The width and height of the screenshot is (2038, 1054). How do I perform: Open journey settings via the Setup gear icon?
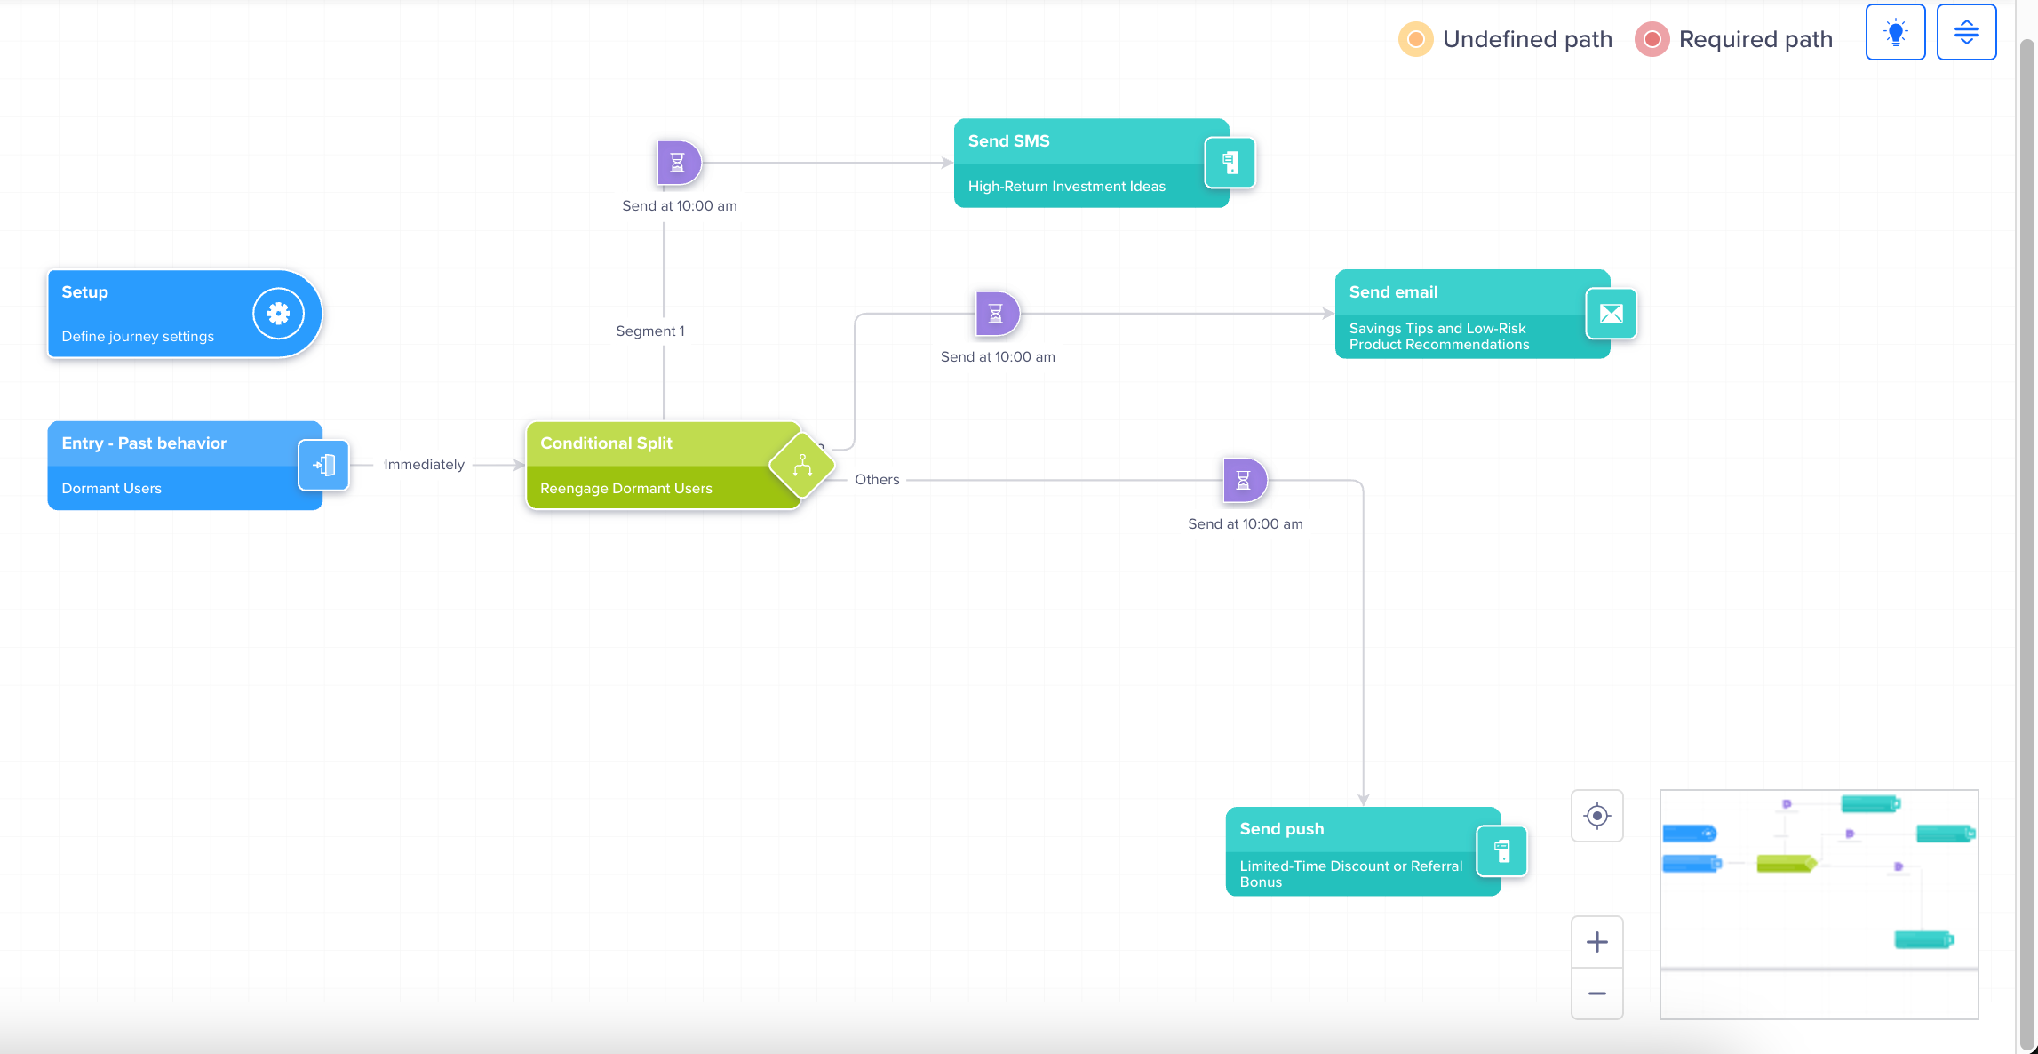click(x=278, y=313)
